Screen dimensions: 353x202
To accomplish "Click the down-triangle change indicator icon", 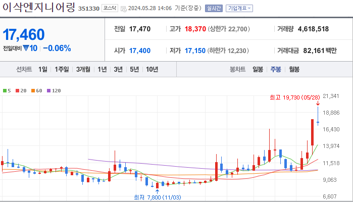I will click(x=26, y=48).
